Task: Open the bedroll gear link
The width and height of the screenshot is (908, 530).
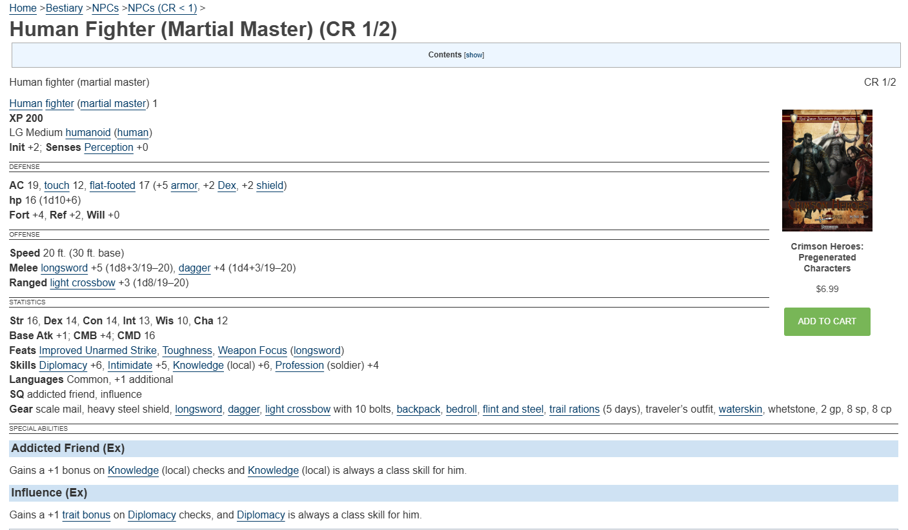Action: click(x=461, y=409)
